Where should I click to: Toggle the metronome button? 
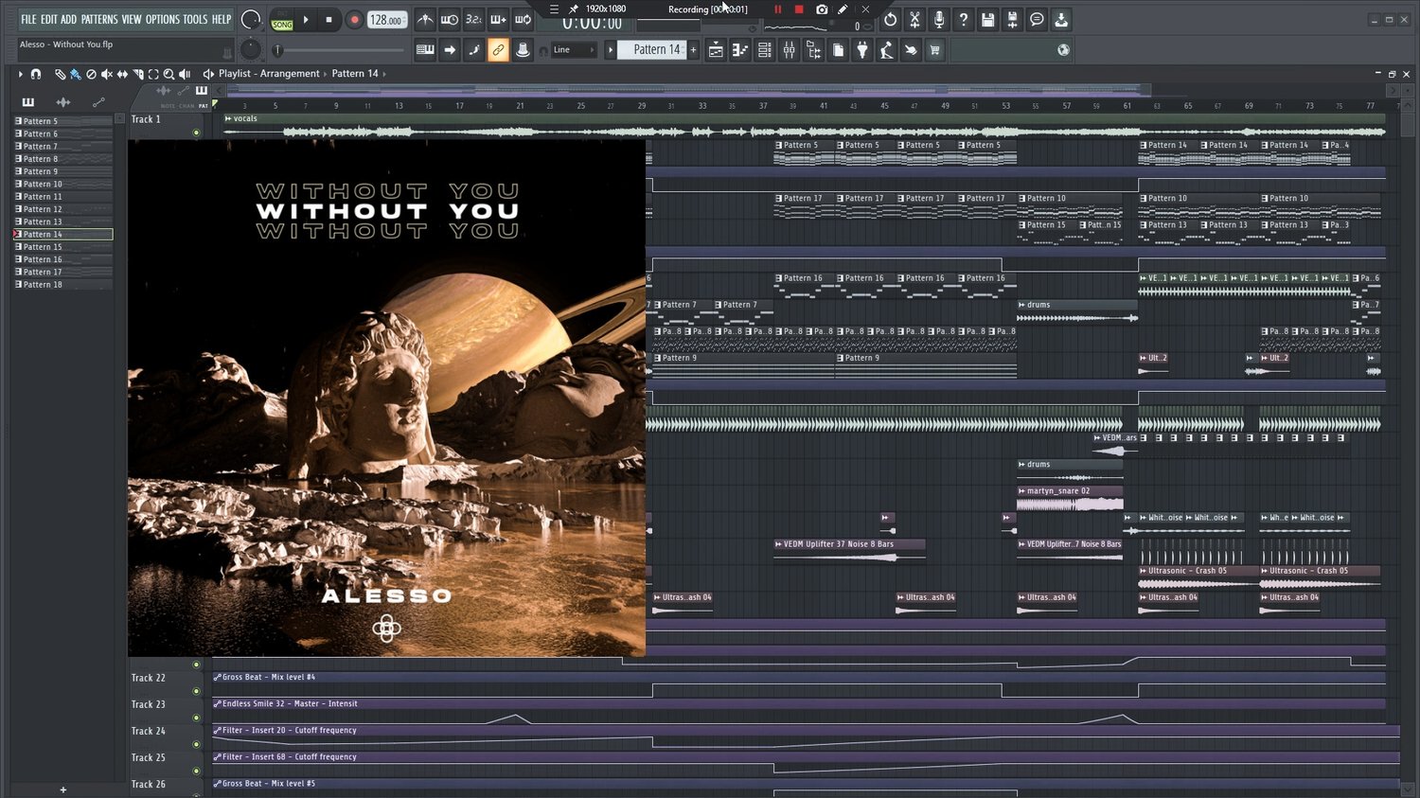point(425,19)
